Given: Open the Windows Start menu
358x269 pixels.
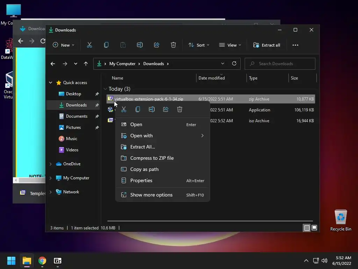Looking at the screenshot, I should [11, 261].
